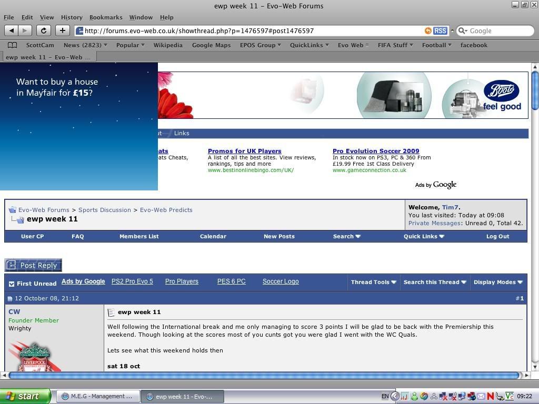Open the forum Search dropdown

347,236
